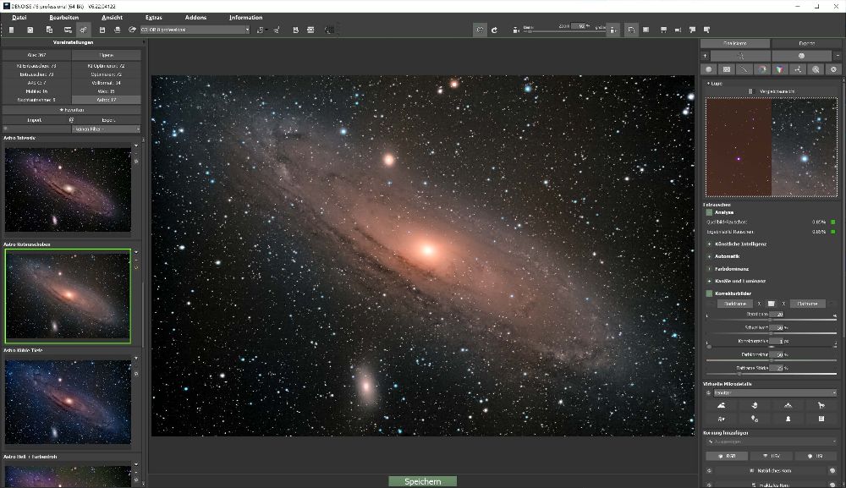The height and width of the screenshot is (488, 846).
Task: Expand the Künstliche Intelligenz section
Action: (736, 244)
